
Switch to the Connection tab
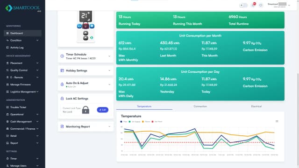200,106
